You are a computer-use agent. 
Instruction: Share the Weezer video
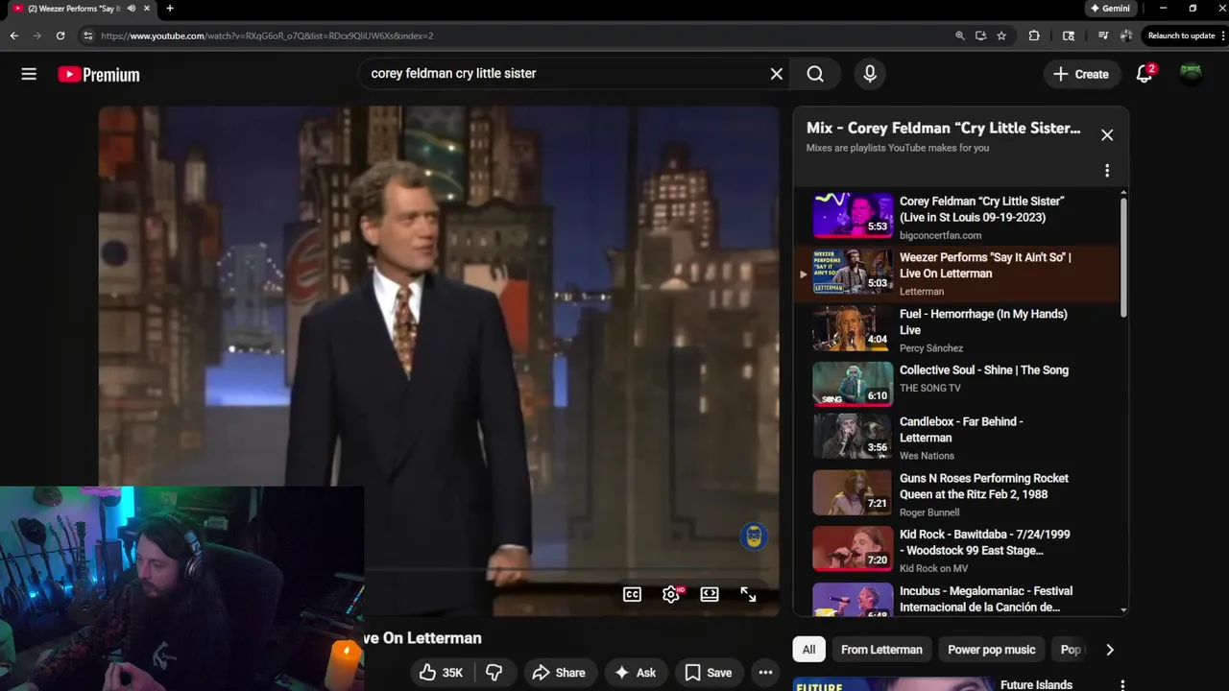click(559, 673)
